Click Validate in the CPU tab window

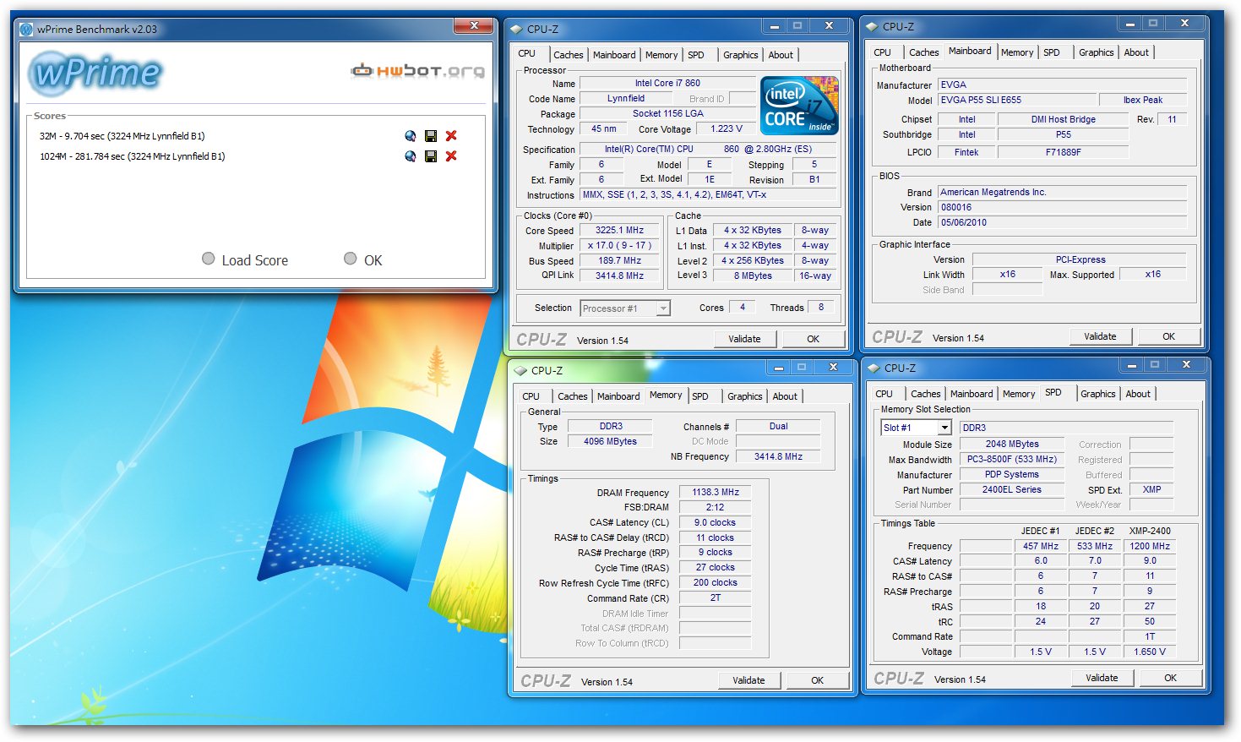click(744, 339)
